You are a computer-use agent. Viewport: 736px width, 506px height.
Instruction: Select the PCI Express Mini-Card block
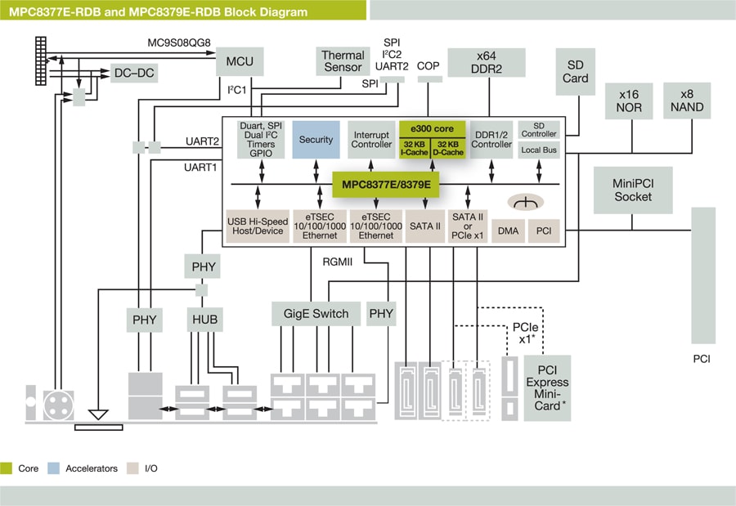pos(547,388)
